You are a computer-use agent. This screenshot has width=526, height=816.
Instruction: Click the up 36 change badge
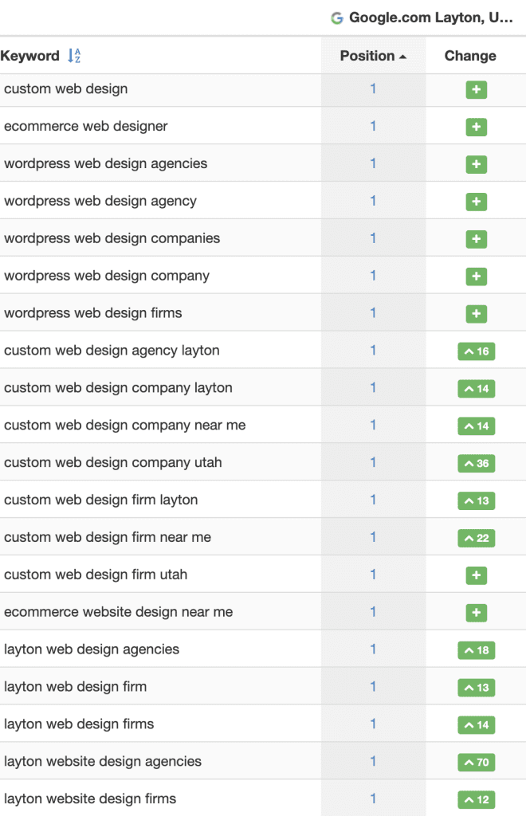pos(476,463)
